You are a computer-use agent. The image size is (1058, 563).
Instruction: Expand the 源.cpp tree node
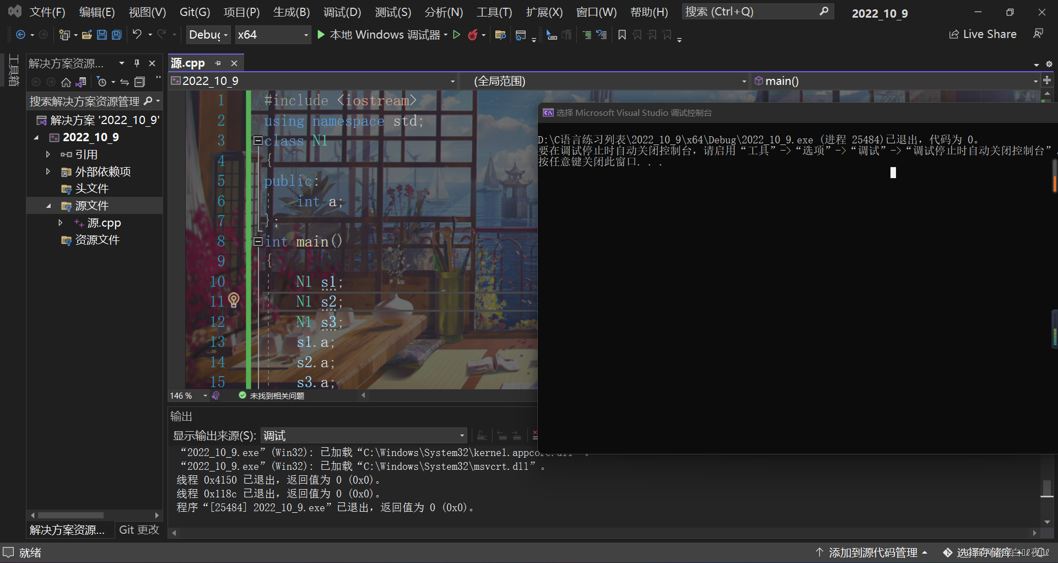pos(61,223)
